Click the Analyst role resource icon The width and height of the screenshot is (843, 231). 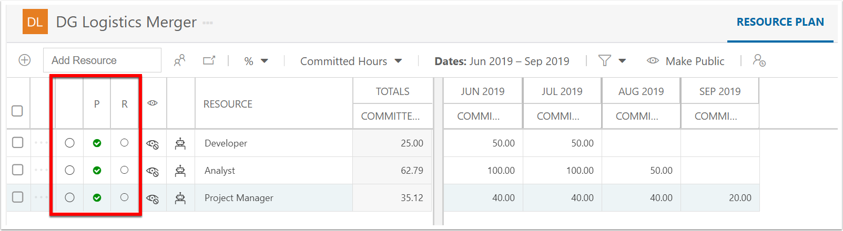(x=180, y=171)
